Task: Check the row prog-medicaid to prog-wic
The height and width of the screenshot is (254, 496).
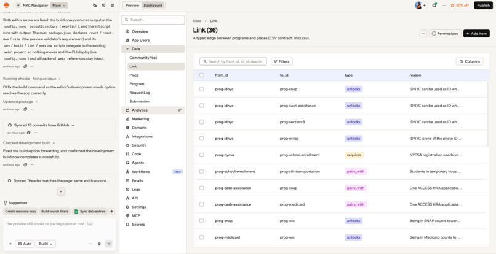Action: [x=201, y=237]
